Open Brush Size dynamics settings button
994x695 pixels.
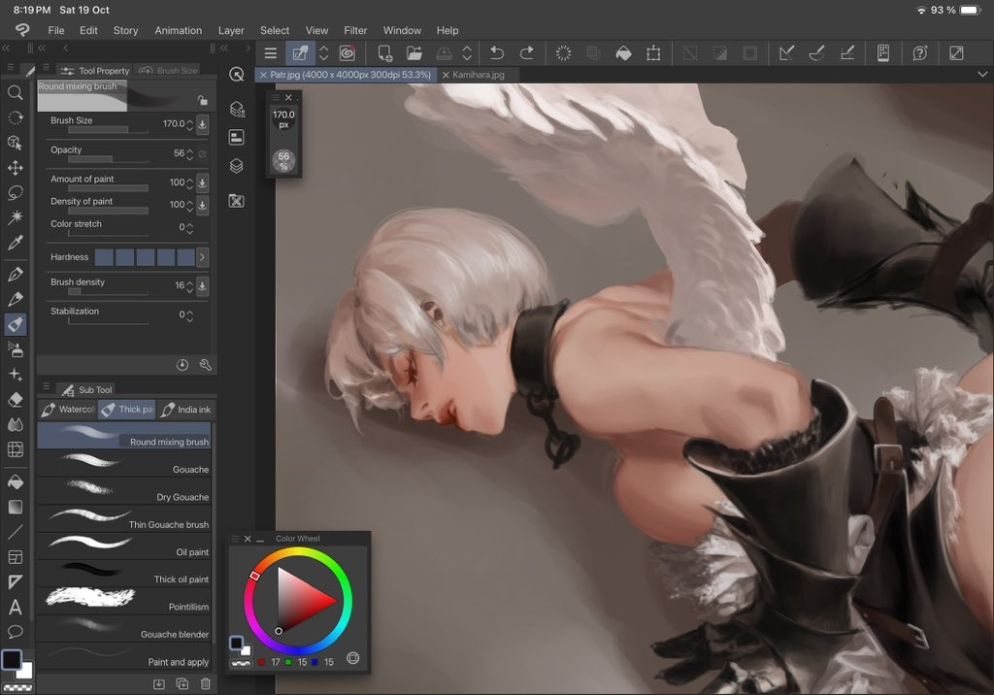(x=202, y=123)
